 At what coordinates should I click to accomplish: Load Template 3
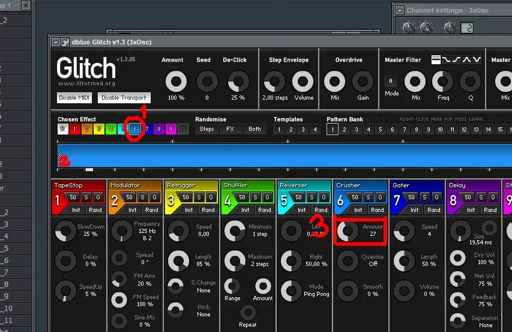coord(303,129)
